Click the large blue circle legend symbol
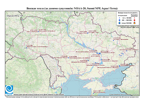Screen dimensions: 144x101 pos(120,20)
